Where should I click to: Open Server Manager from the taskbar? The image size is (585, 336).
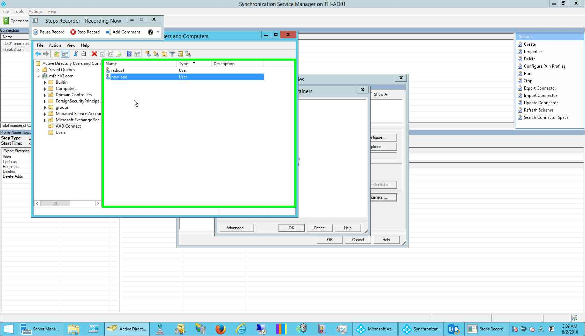pyautogui.click(x=40, y=329)
